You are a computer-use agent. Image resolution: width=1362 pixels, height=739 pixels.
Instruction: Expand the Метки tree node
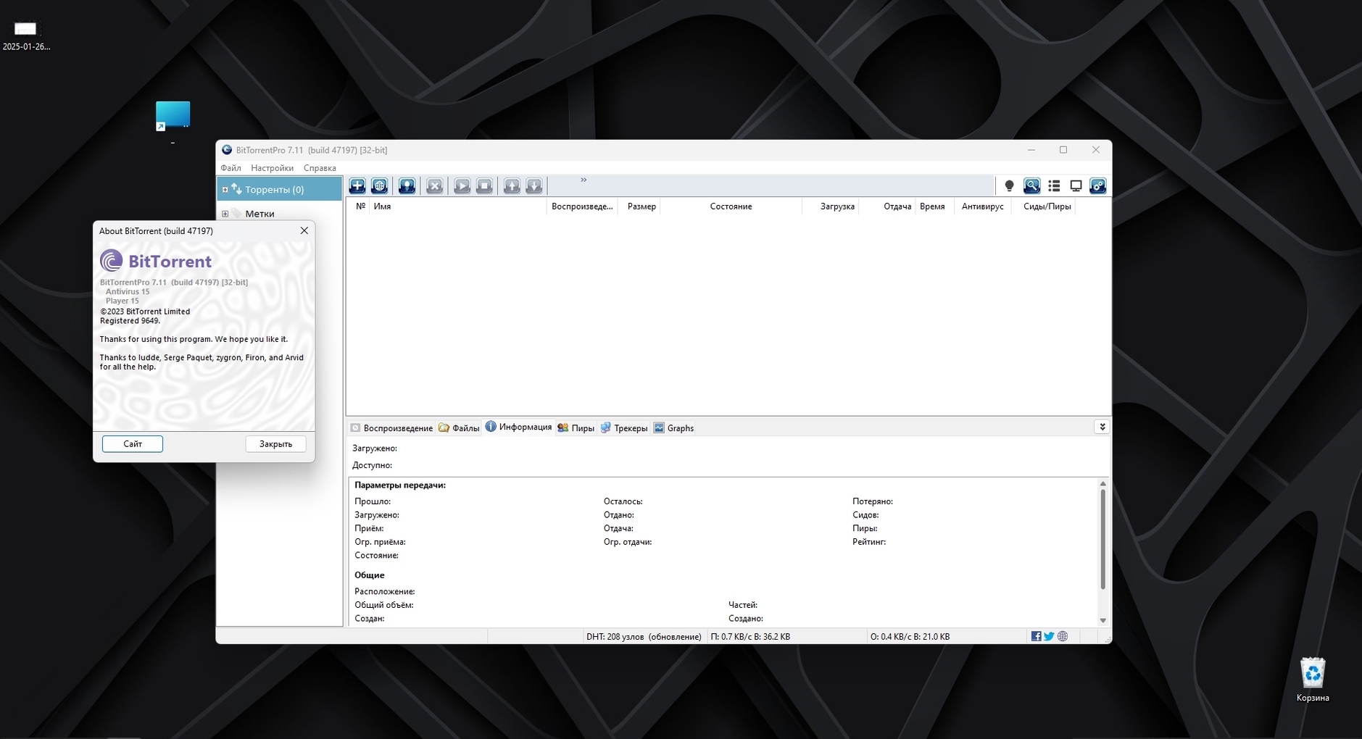point(225,214)
